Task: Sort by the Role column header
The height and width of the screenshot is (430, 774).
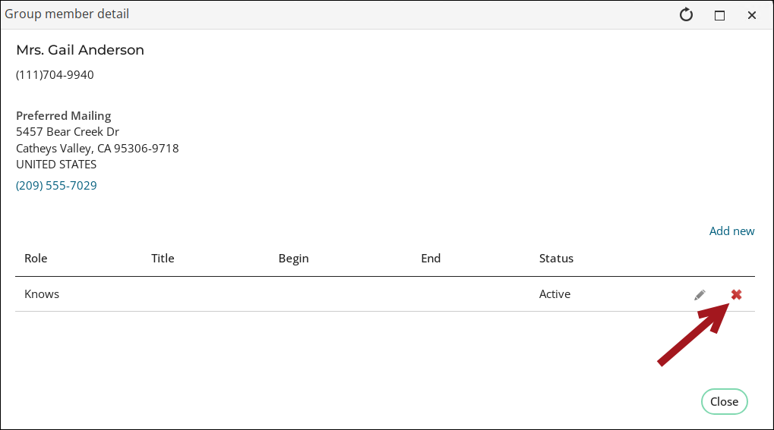Action: coord(36,258)
